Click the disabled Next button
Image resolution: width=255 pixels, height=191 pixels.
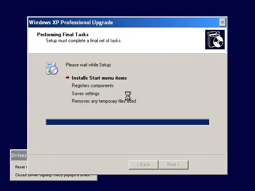coord(173,165)
